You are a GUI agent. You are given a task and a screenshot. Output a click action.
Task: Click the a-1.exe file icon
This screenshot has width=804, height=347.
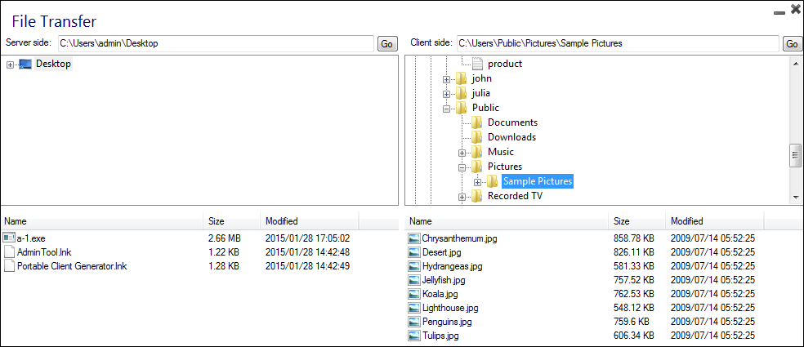coord(9,238)
